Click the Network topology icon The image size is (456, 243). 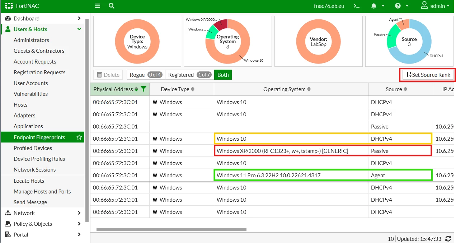coord(8,213)
